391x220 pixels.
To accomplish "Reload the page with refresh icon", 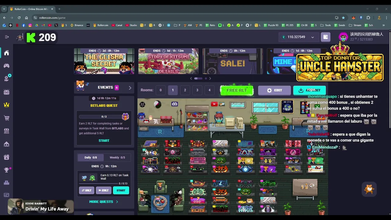I will pyautogui.click(x=19, y=18).
